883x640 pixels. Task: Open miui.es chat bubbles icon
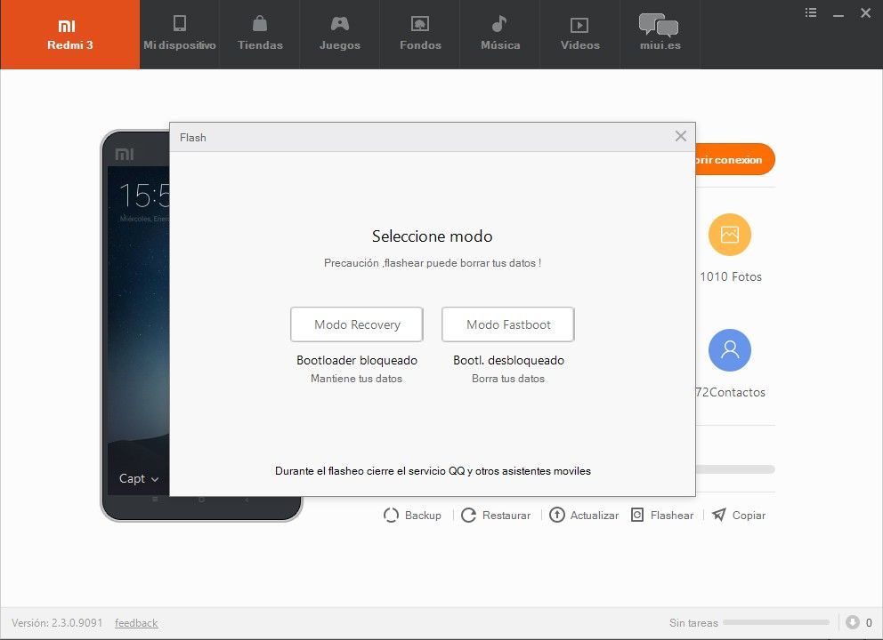659,25
